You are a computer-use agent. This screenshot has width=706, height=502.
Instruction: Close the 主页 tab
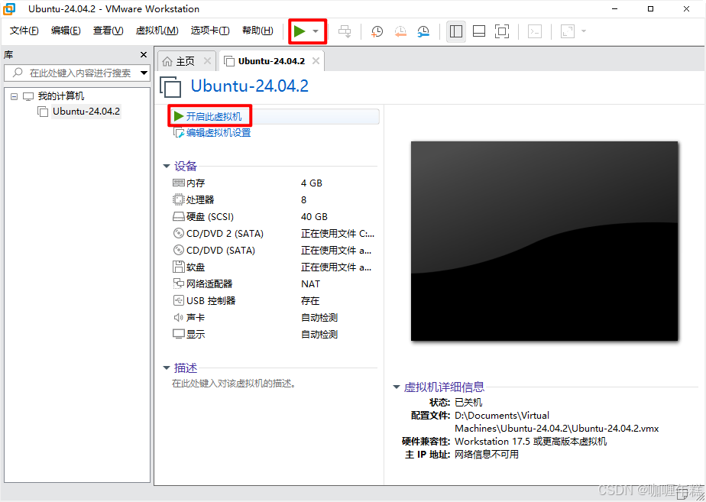pos(207,61)
